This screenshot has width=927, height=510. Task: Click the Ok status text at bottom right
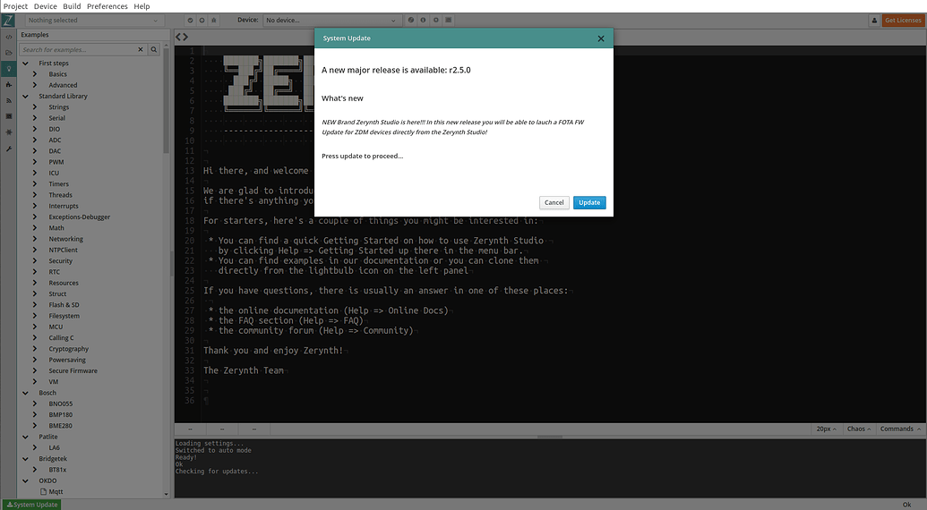click(907, 505)
